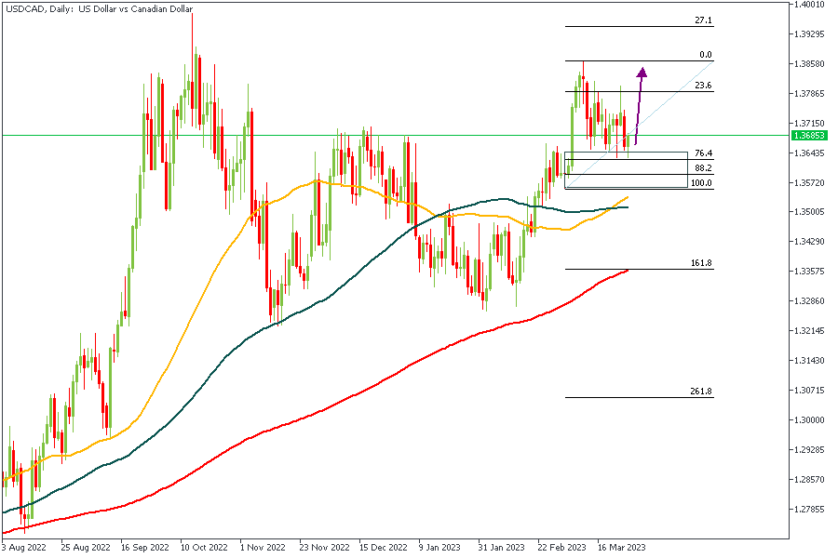838x558 pixels.
Task: Select the 27.1 Fibonacci extension label
Action: tap(703, 20)
